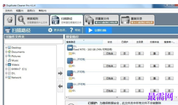Click the Network icon in folder tree
Screen dimensions: 178x105
(9, 77)
